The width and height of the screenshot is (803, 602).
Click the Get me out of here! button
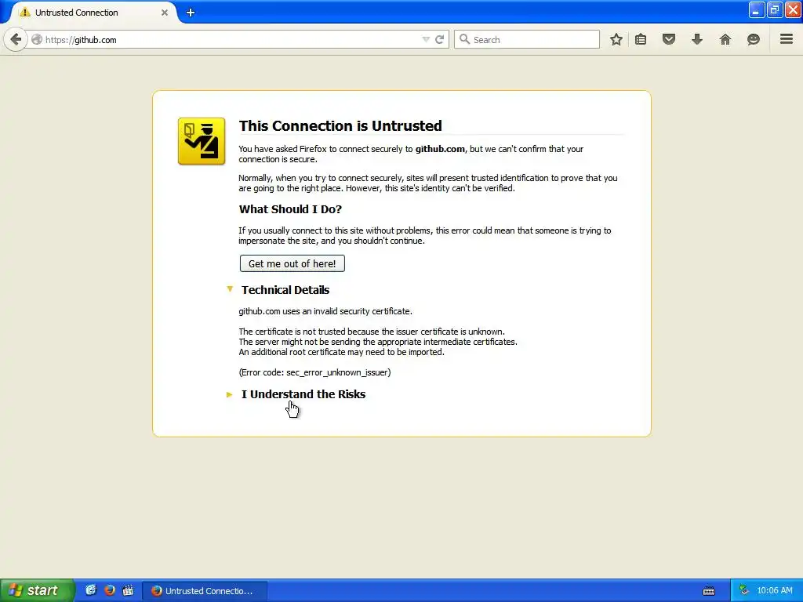click(x=292, y=263)
